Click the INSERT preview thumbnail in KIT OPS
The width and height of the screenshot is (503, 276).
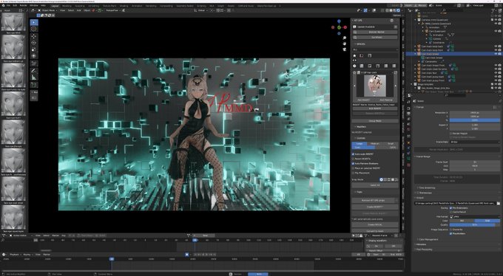tap(375, 86)
